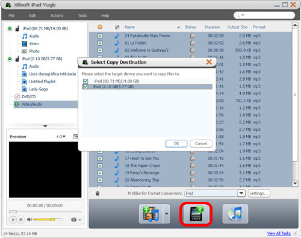
Task: Open the Actions menu
Action: 57,16
